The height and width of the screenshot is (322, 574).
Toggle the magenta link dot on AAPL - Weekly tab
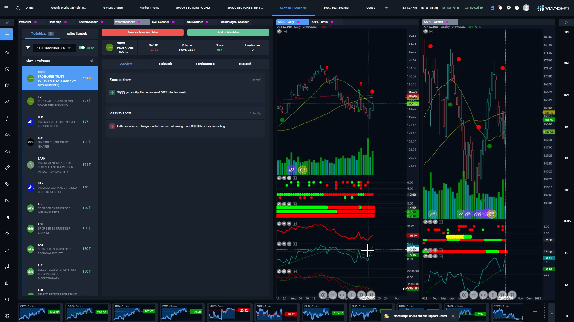(x=447, y=22)
